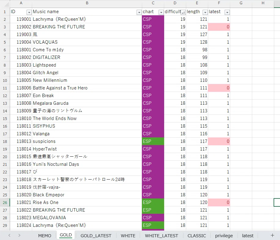Switch to the WHITE_LATEST sheet tab
This screenshot has width=280, height=240.
[161, 236]
